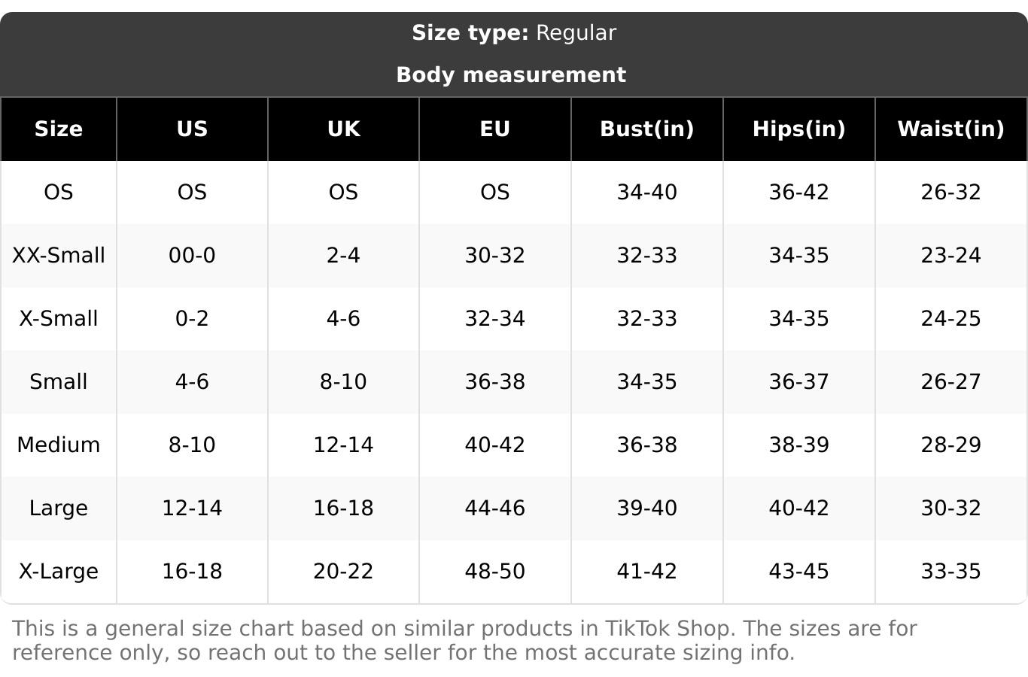Screen dimensions: 1028x677
Task: Click the 00-0 US size cell
Action: (192, 255)
